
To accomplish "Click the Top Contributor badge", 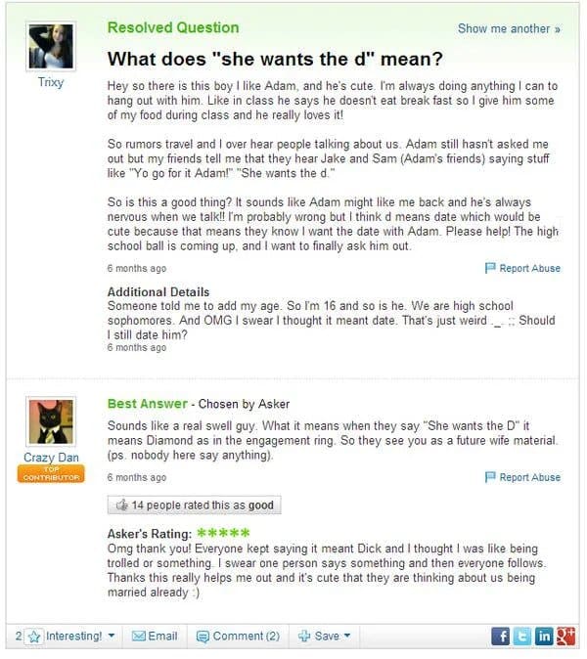I will point(52,474).
